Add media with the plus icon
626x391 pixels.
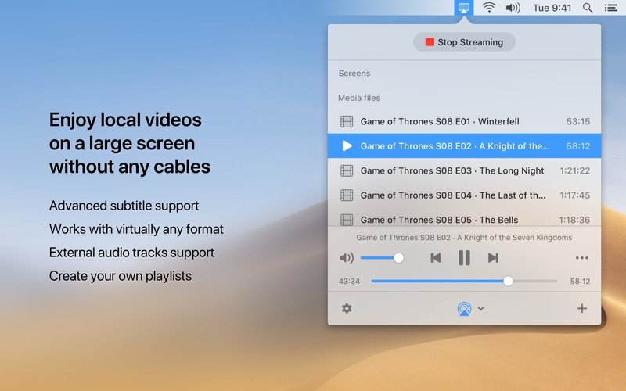coord(581,308)
